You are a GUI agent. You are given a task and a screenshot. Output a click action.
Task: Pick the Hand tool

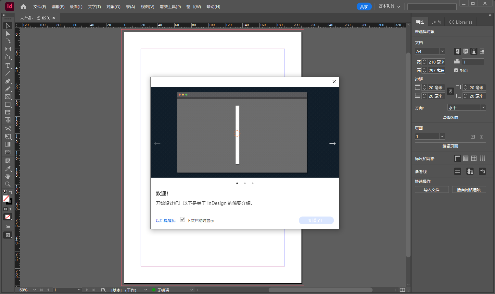[x=8, y=176]
